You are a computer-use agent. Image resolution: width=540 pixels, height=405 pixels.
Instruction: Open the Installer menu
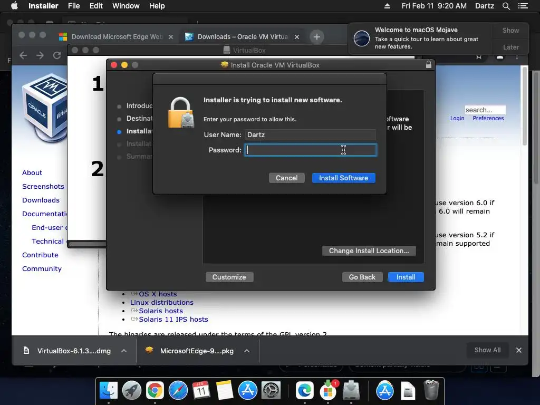43,6
